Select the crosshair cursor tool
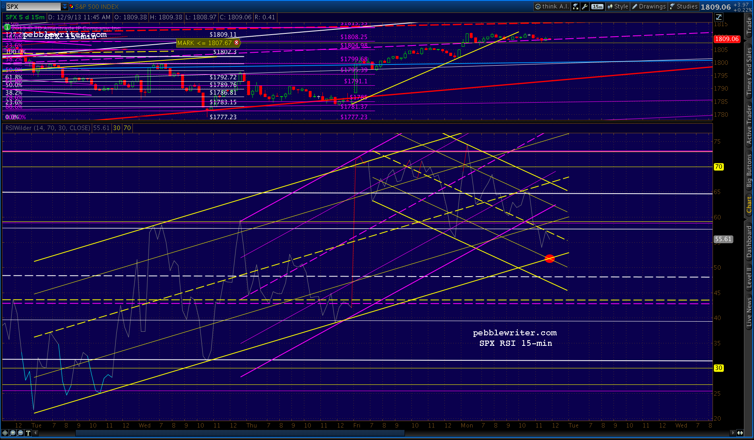This screenshot has width=754, height=440. pos(5,434)
